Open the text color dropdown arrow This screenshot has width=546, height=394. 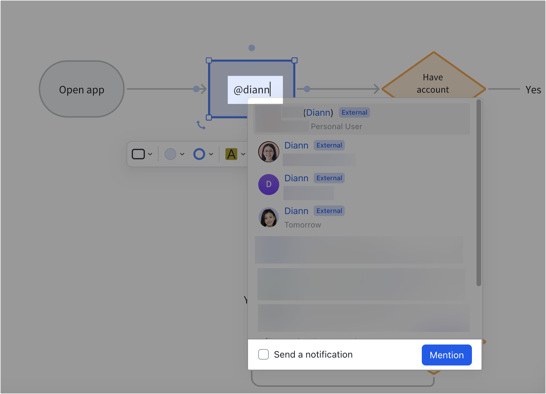coord(243,154)
